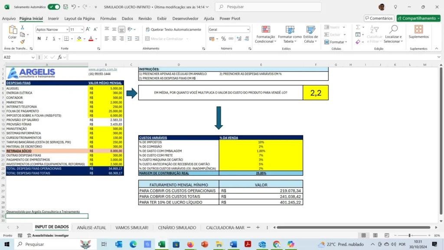The image size is (444, 250).
Task: Collapse the ribbon with the chevron
Action: (436, 49)
